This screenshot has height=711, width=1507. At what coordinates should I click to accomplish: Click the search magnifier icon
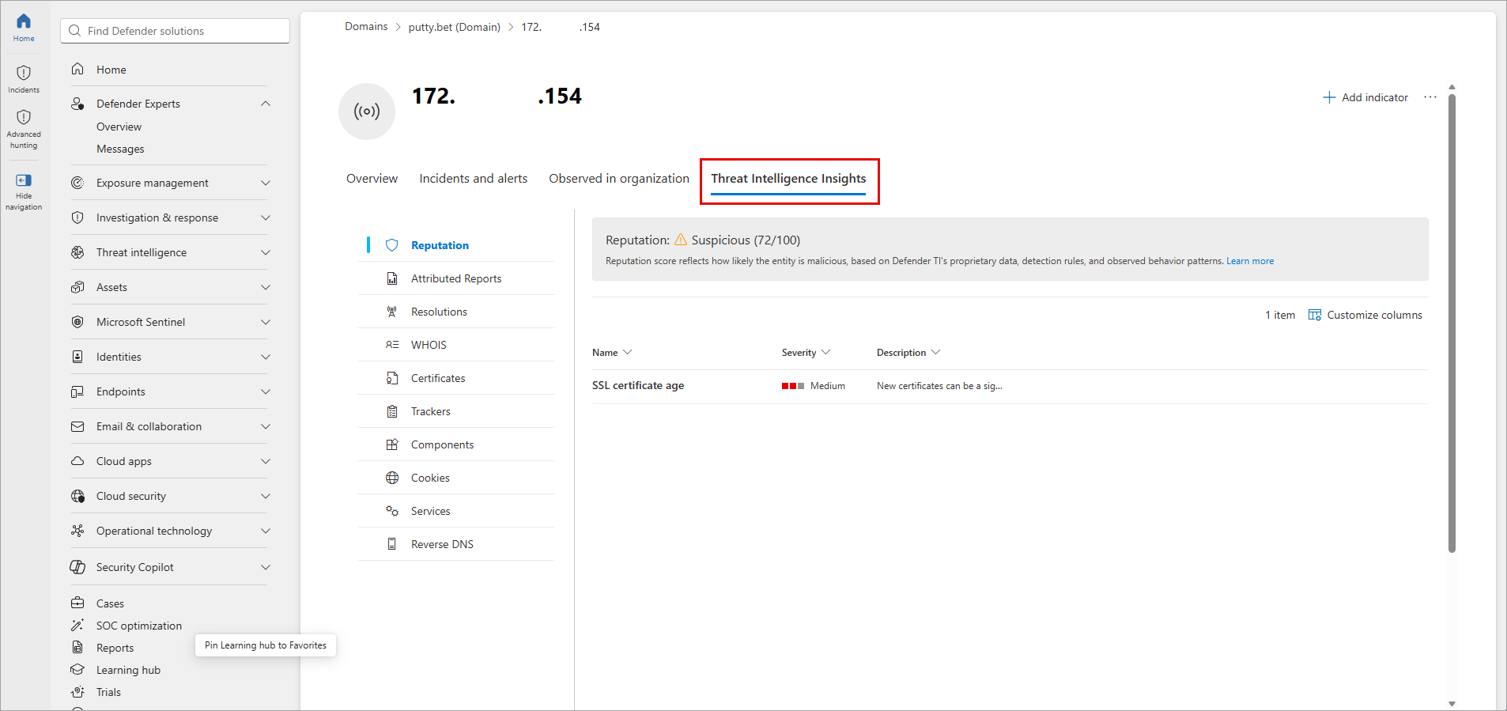75,31
